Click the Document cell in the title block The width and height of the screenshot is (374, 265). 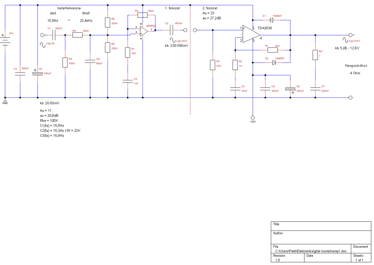pos(361,249)
